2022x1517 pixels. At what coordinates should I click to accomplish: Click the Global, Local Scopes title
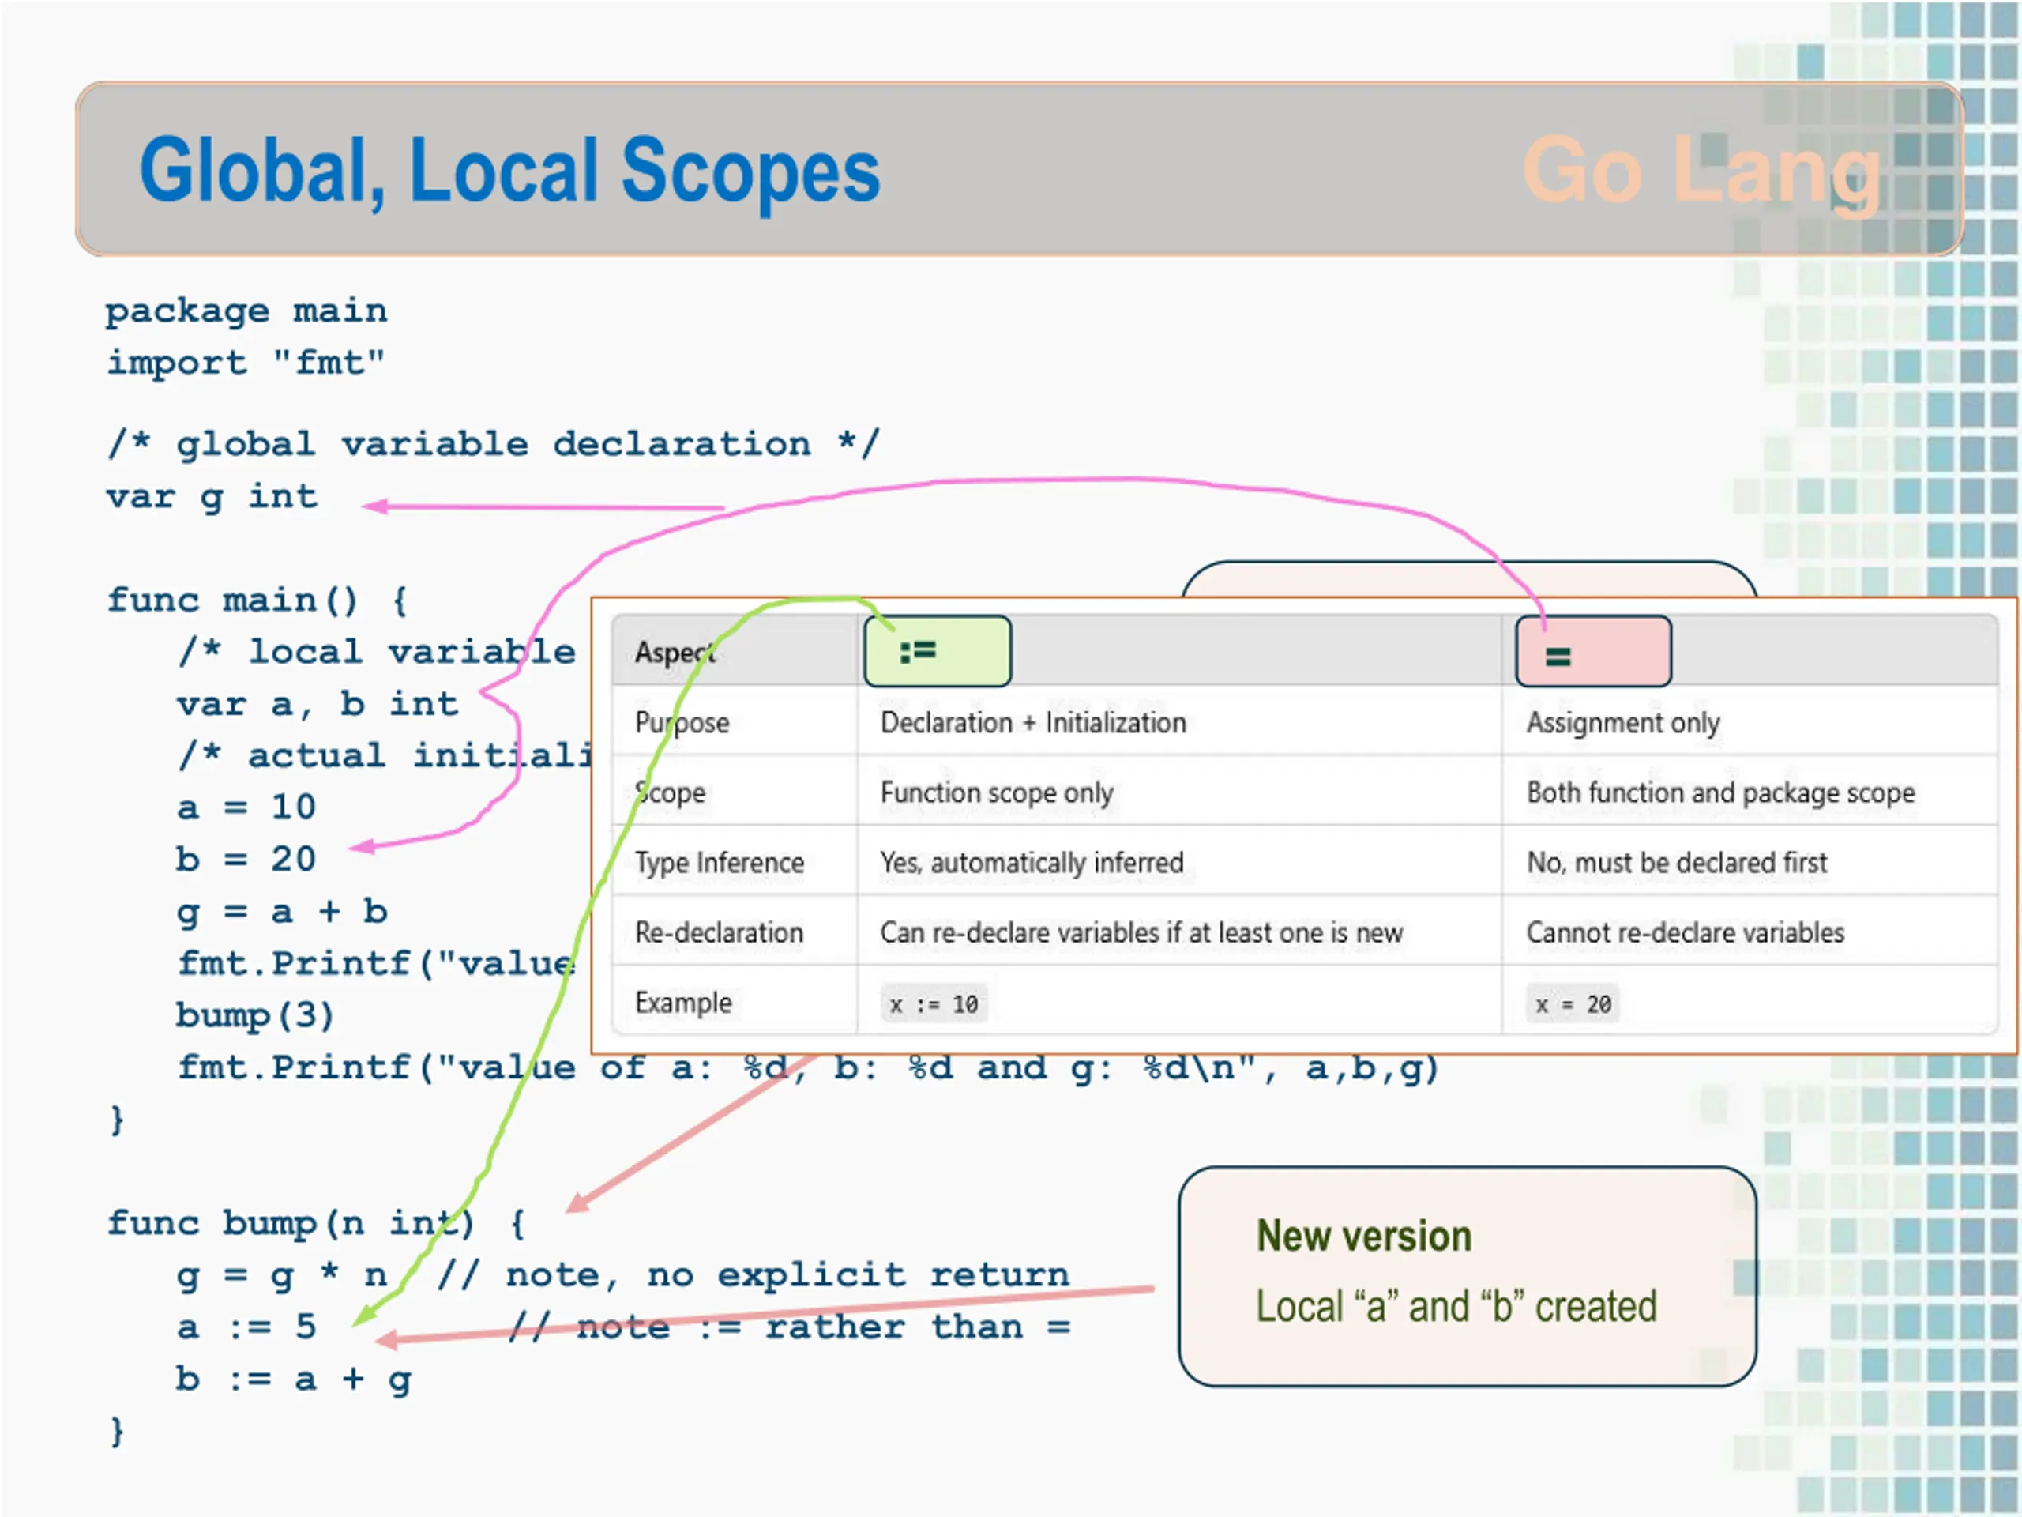[x=509, y=170]
